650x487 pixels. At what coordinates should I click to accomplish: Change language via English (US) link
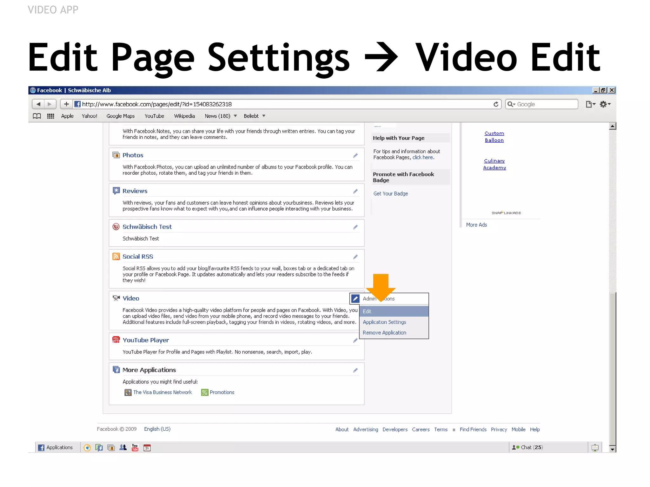(157, 429)
